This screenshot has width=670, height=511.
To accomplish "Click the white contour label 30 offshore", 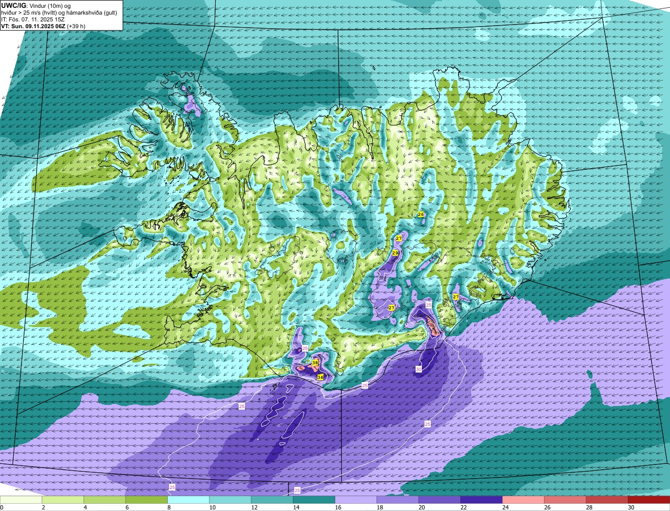I will (419, 369).
